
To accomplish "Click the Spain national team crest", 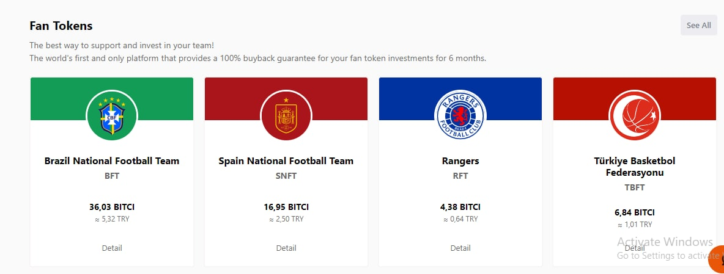I will pyautogui.click(x=286, y=115).
